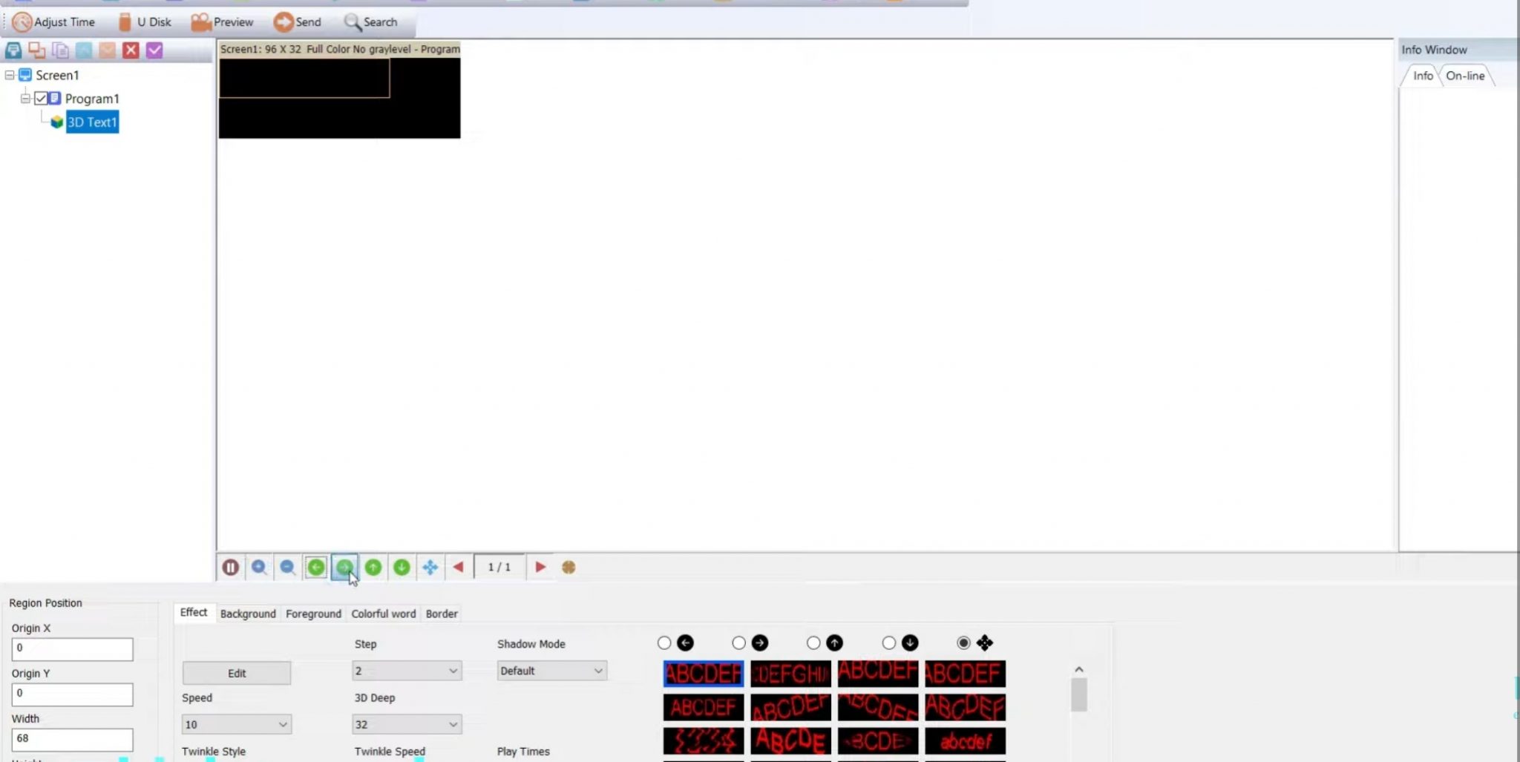Open the Speed dropdown set to 10
Screen dimensions: 1520x762
pyautogui.click(x=236, y=723)
